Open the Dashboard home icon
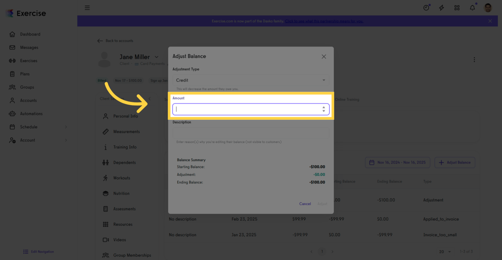502x260 pixels. (12, 34)
